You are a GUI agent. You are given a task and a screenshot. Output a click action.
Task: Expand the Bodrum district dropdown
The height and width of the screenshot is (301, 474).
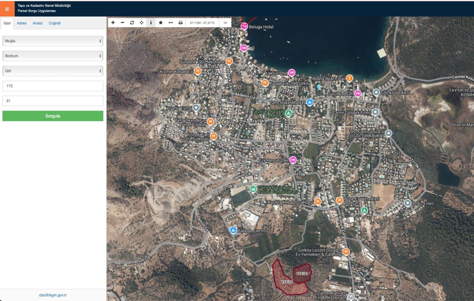53,56
